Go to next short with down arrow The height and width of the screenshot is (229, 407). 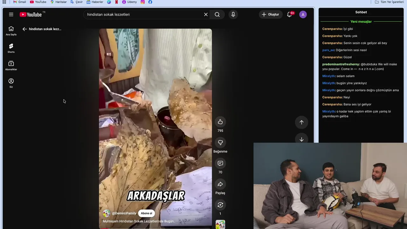(301, 139)
